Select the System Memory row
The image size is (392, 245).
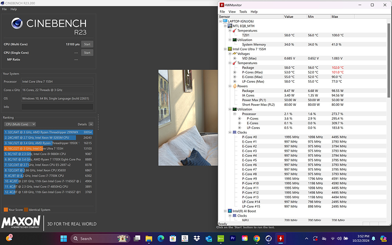[x=302, y=45]
